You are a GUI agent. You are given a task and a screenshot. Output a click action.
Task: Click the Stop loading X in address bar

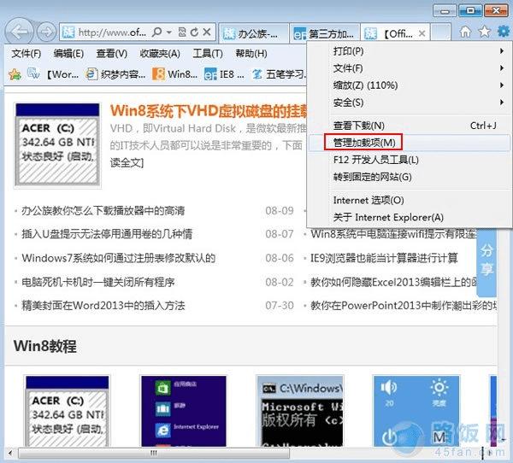coord(207,32)
